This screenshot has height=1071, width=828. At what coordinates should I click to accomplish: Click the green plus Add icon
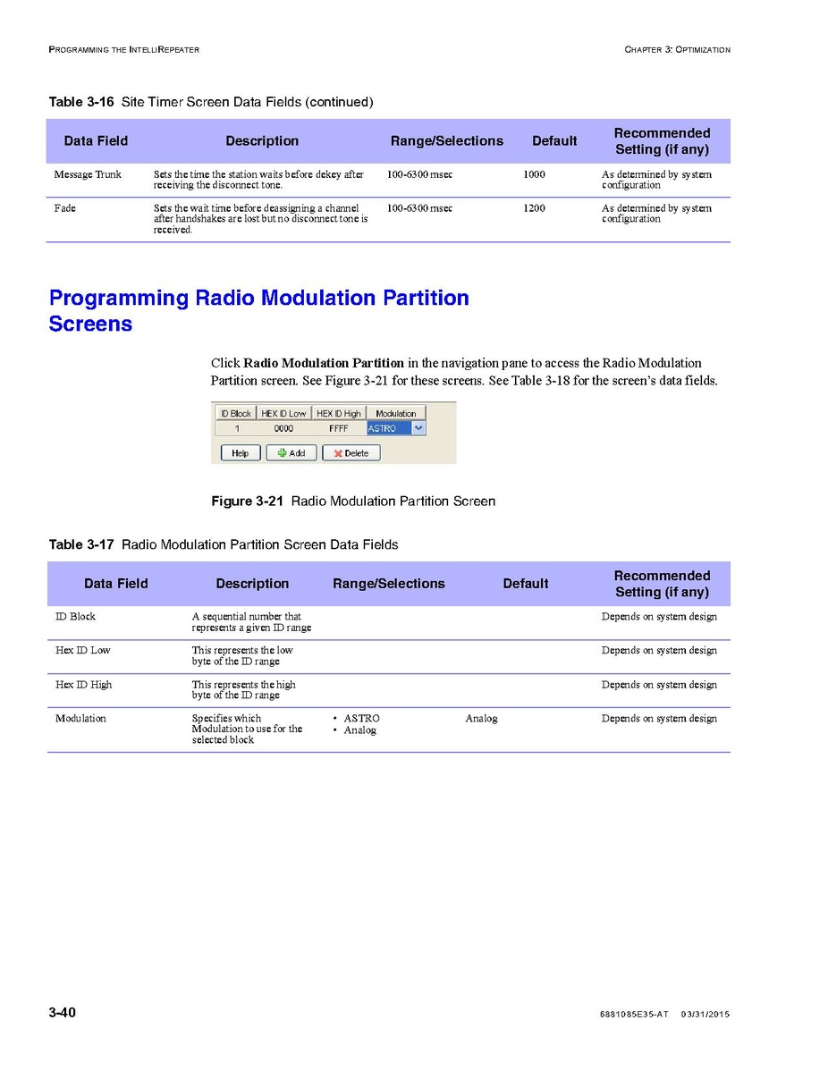pyautogui.click(x=280, y=453)
